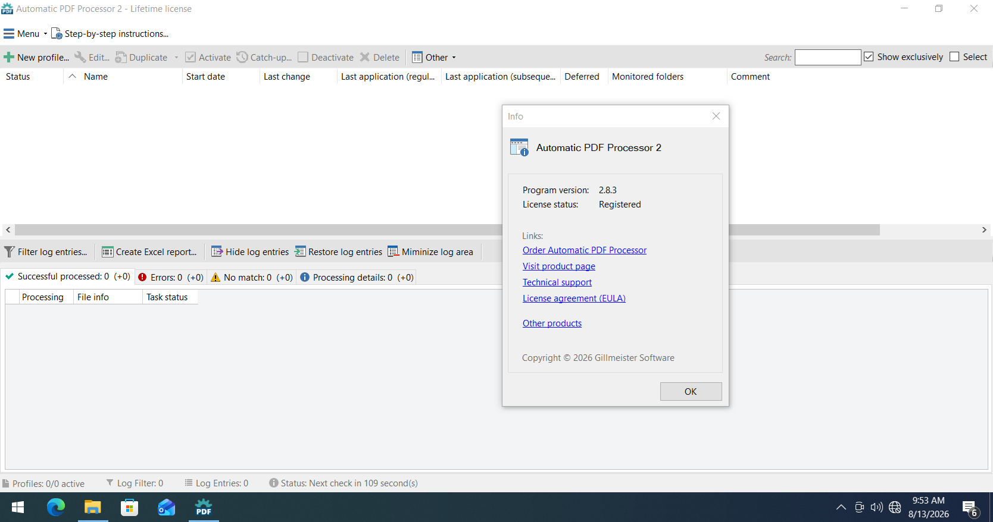
Task: Expand the Other dropdown arrow
Action: pos(454,58)
